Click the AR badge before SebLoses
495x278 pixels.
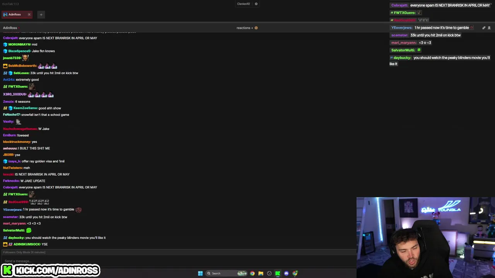pyautogui.click(x=5, y=73)
